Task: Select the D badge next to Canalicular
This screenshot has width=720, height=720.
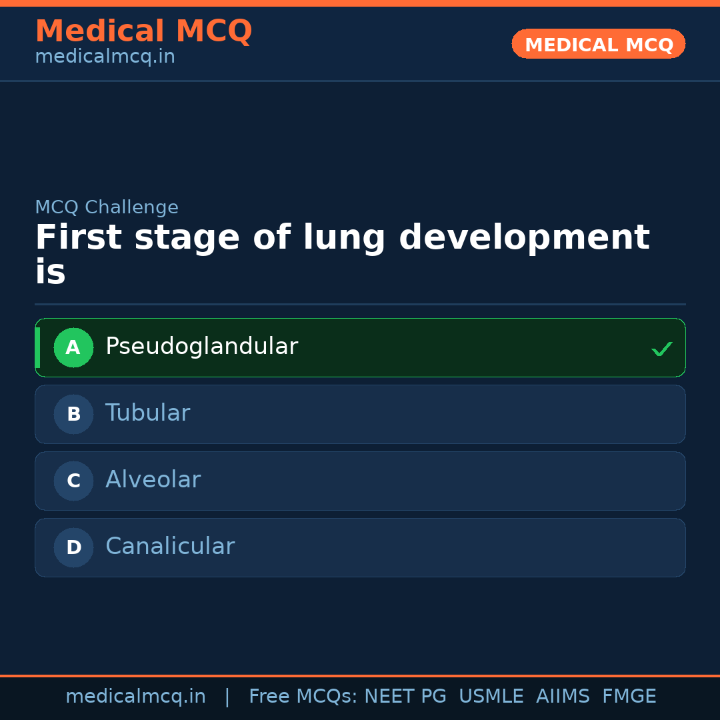Action: tap(73, 547)
